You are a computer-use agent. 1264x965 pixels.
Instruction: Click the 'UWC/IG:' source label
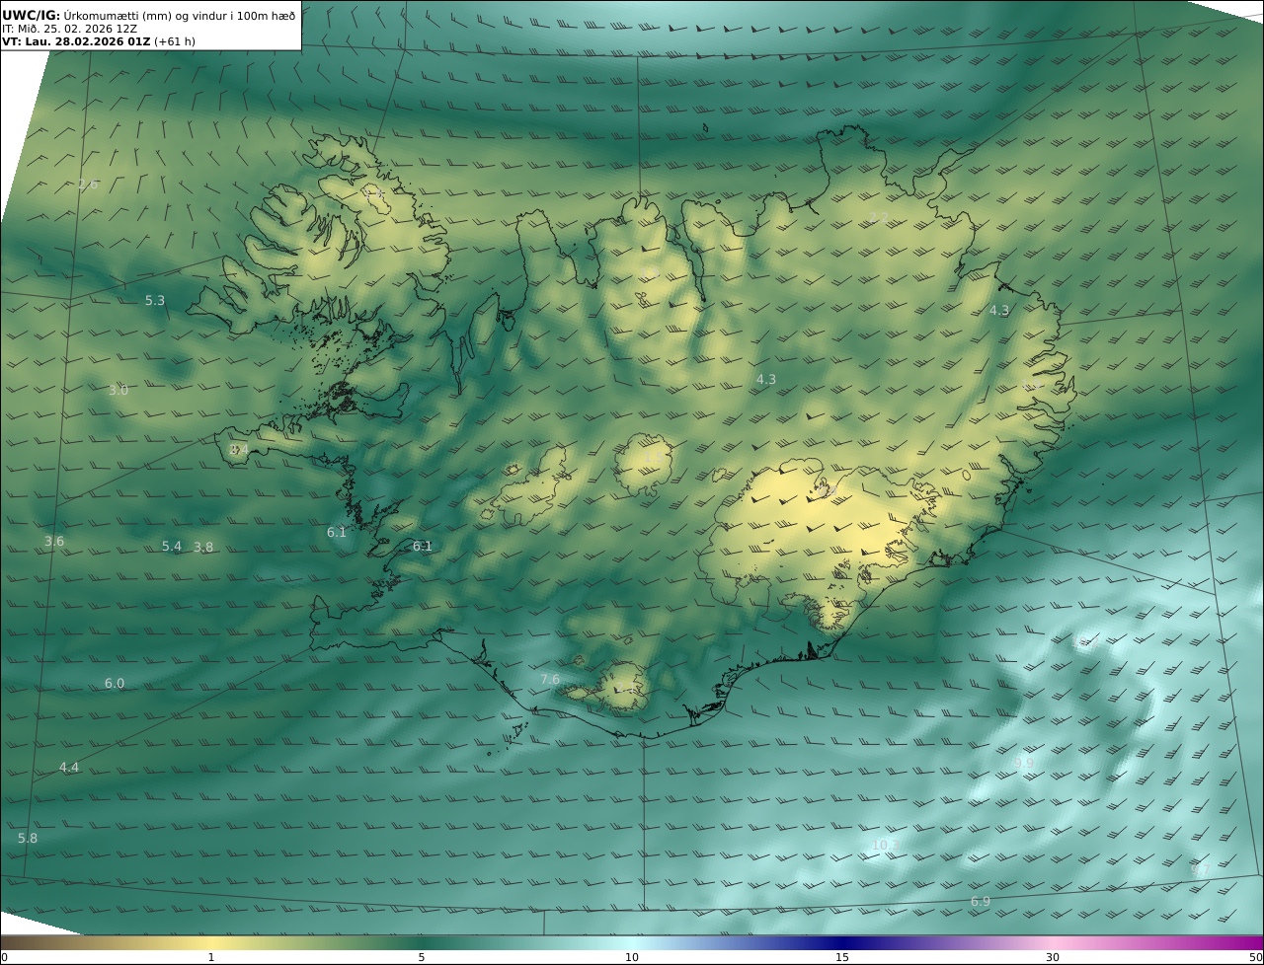coord(32,16)
